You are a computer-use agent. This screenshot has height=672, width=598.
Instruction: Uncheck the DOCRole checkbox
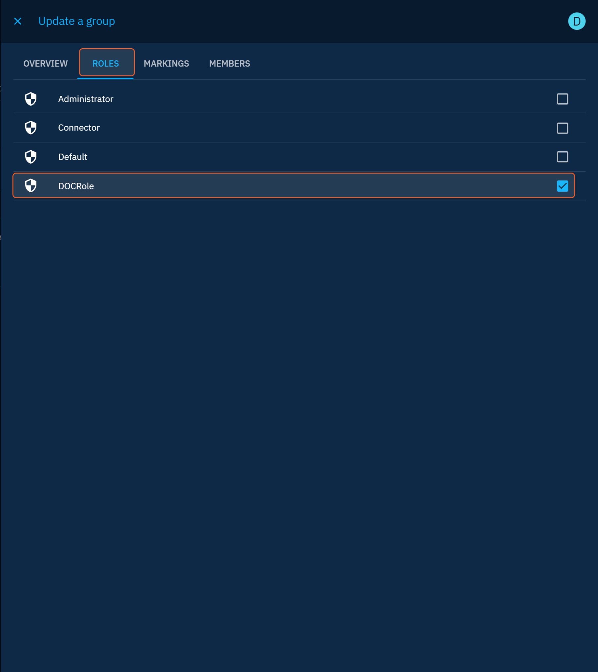(562, 186)
